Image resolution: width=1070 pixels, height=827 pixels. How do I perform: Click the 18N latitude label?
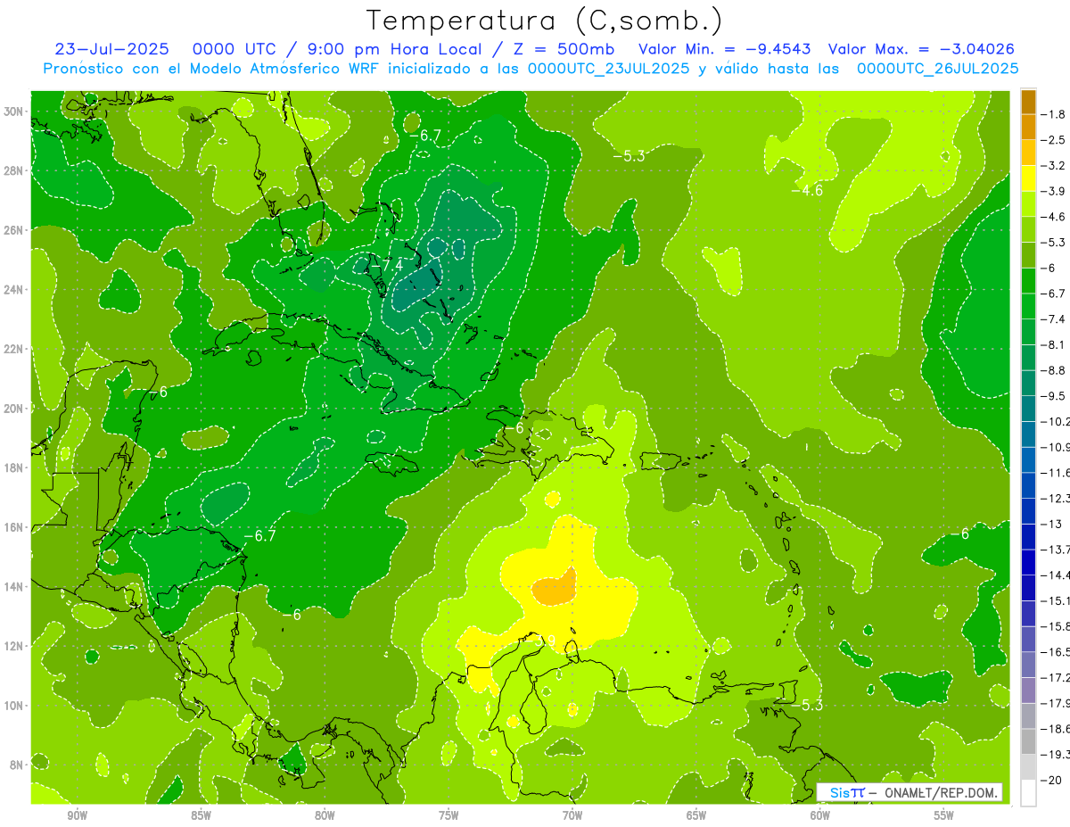coord(15,467)
